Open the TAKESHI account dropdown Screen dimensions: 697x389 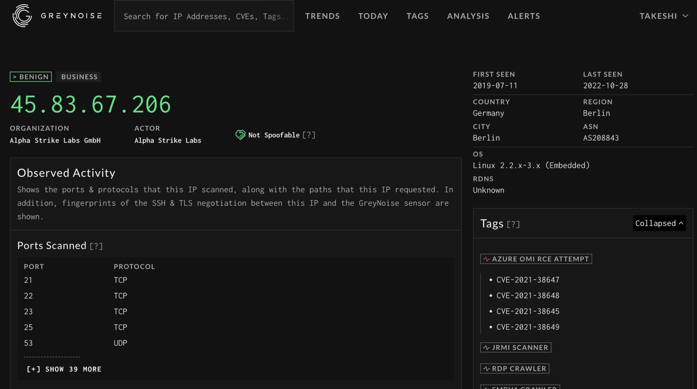(663, 16)
